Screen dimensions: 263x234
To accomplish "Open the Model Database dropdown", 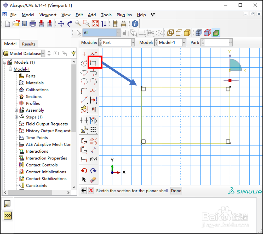I will pos(43,53).
